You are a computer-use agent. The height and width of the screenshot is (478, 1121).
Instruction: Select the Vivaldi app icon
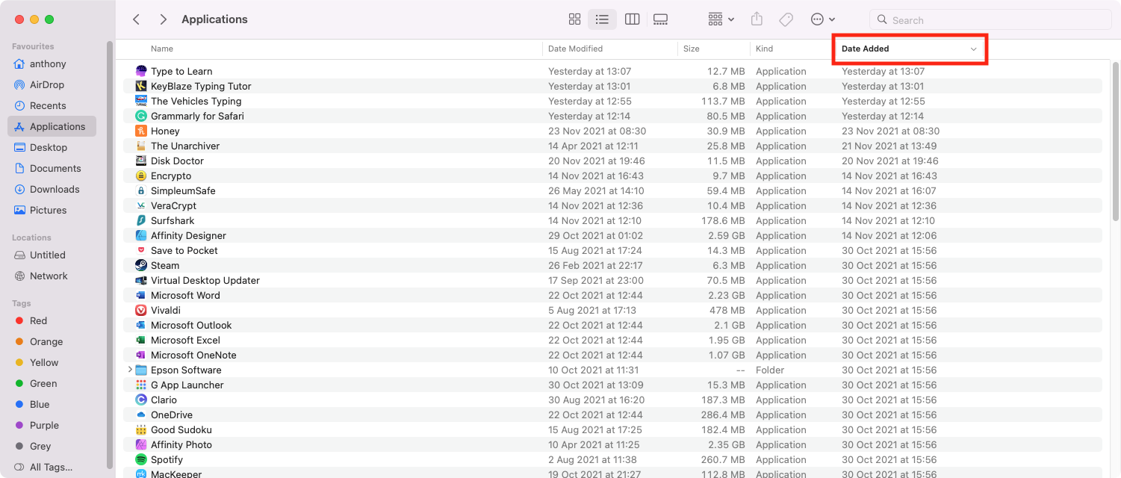tap(141, 310)
